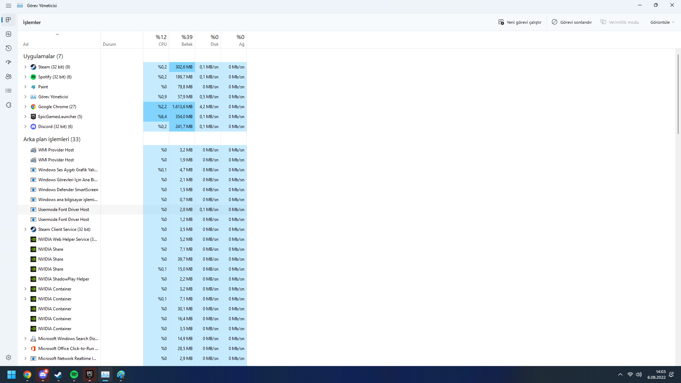
Task: Open the Performance page icon in sidebar
Action: [x=9, y=34]
